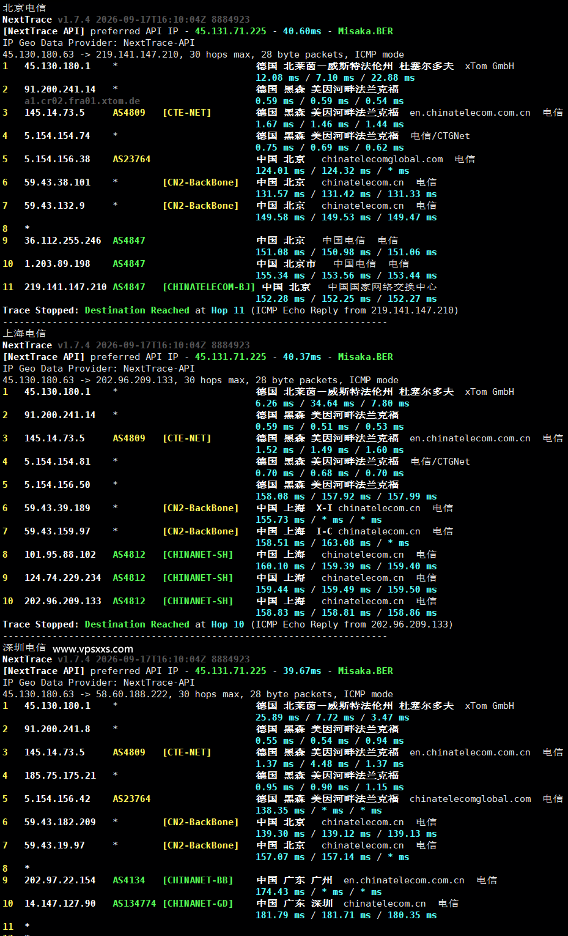Click the 40.37ms API latency value

pos(302,357)
